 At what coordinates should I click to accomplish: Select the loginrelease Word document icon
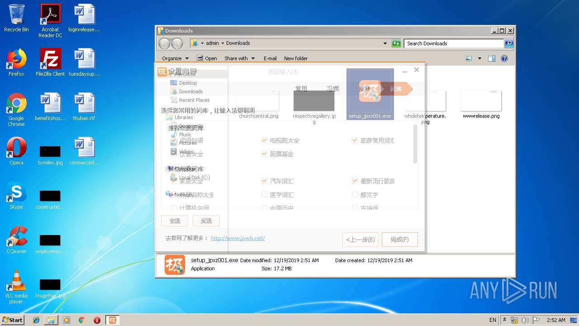pos(84,18)
